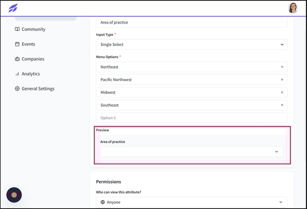The height and width of the screenshot is (209, 307).
Task: Click the purple leaf logo icon
Action: tap(13, 8)
